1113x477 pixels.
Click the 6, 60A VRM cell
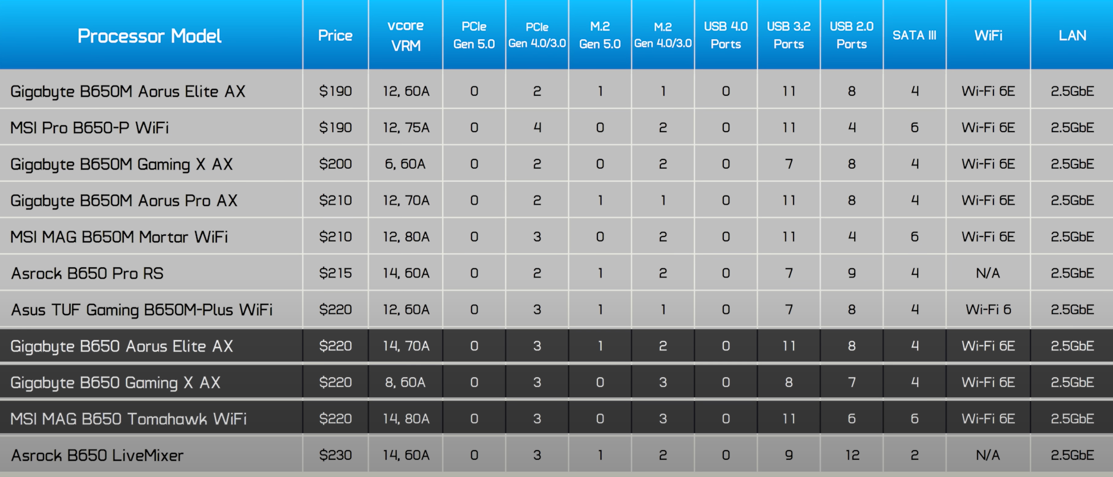tap(405, 164)
